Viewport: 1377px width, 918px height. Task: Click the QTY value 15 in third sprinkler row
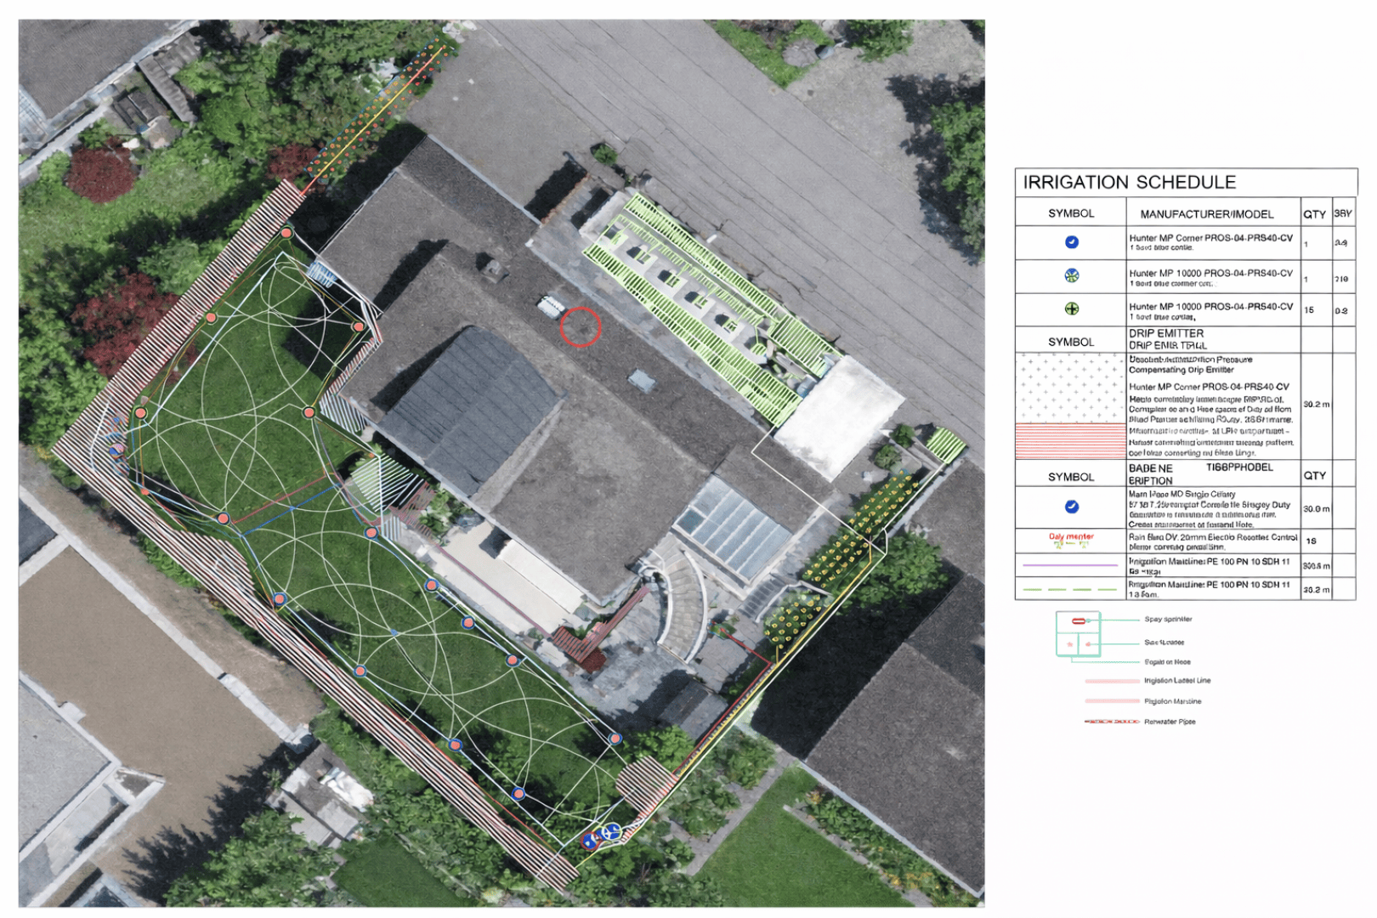tap(1309, 310)
